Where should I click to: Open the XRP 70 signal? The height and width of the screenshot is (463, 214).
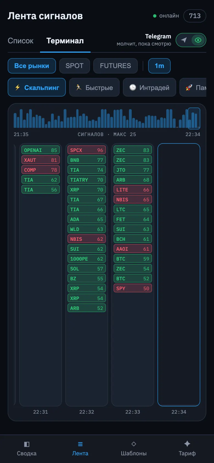coord(87,190)
